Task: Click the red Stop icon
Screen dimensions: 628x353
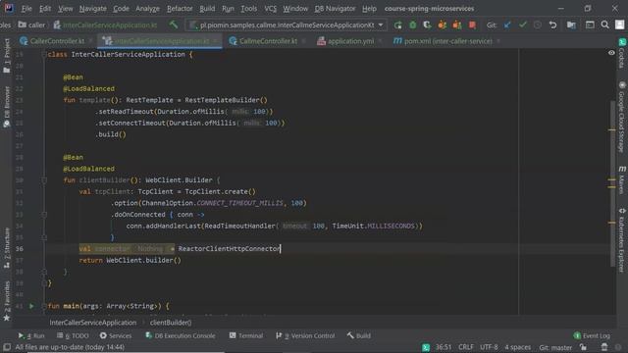Action: (472, 25)
